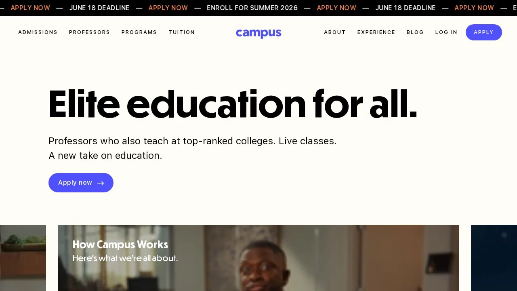This screenshot has width=517, height=291.
Task: Open the Tuition nav link
Action: coord(182,32)
